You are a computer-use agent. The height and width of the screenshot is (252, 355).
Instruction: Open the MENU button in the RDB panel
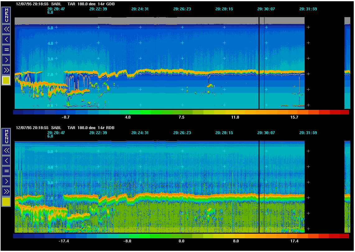(x=6, y=136)
